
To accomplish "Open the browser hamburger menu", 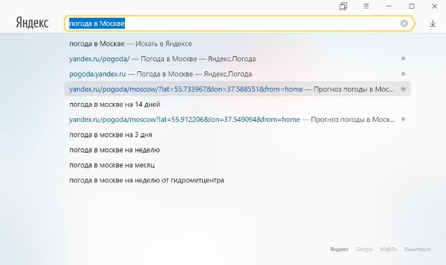I will (x=366, y=6).
